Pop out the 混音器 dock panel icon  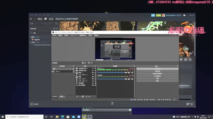(134, 66)
